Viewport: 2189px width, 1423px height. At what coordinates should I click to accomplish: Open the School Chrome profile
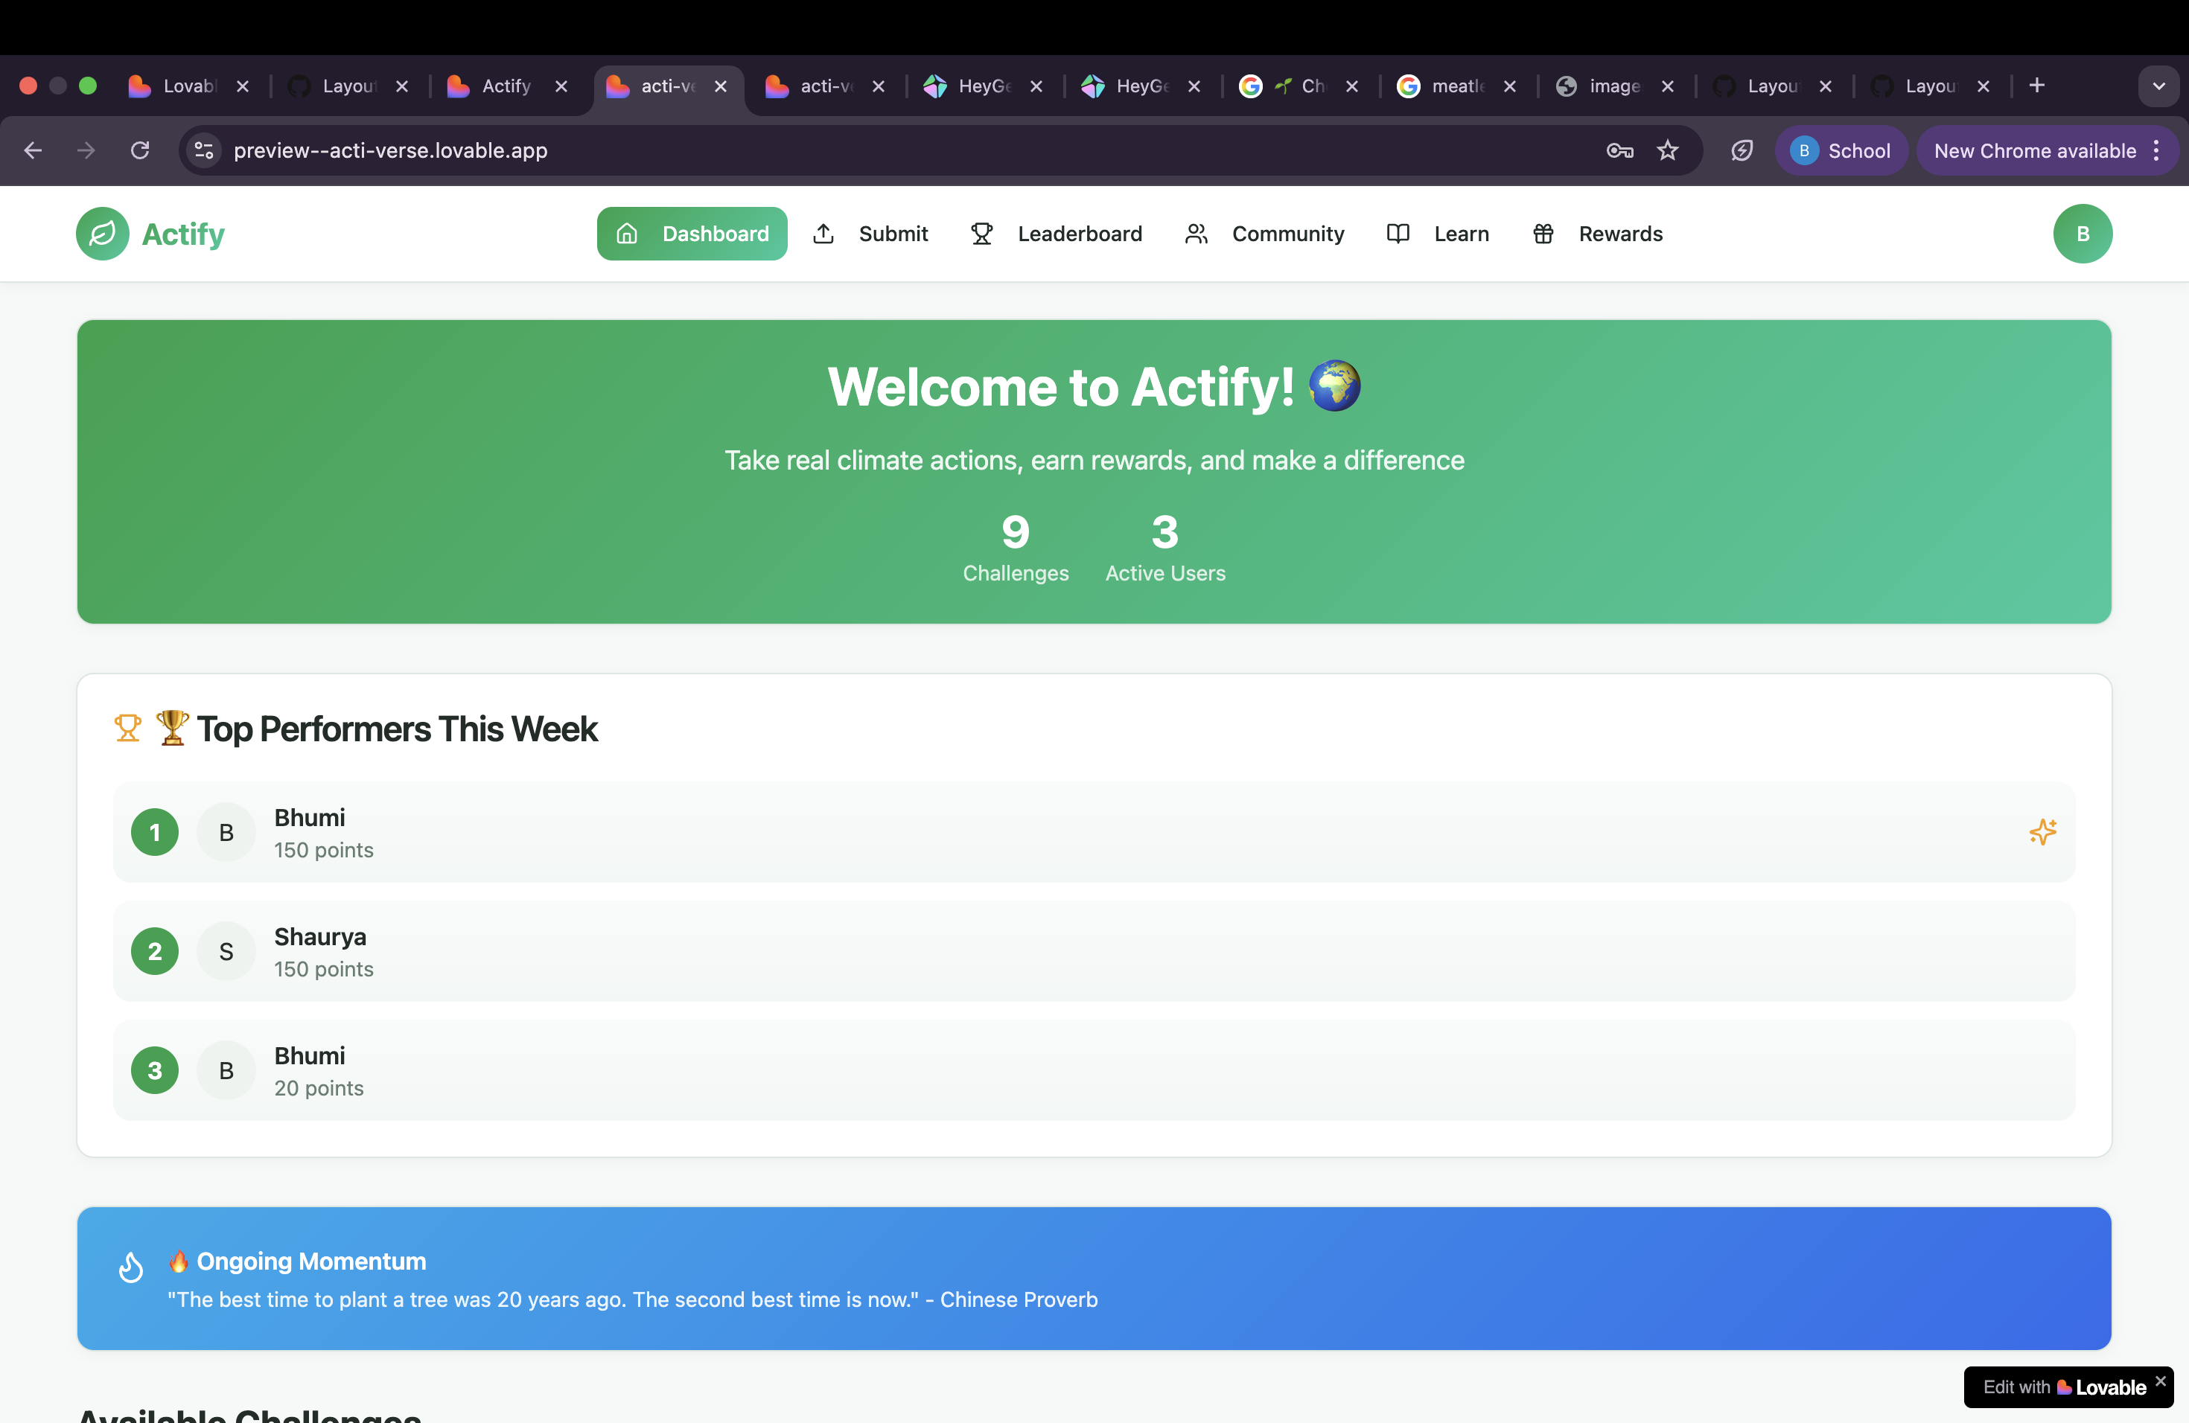coord(1841,151)
